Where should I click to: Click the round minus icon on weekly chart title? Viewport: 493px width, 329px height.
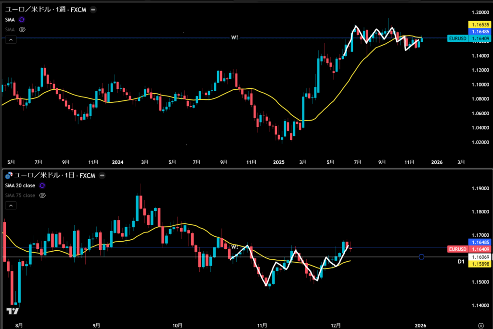pos(92,10)
